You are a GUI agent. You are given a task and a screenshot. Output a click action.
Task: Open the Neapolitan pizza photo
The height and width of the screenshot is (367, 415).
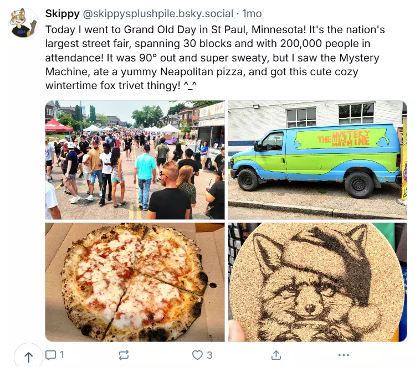tap(135, 282)
